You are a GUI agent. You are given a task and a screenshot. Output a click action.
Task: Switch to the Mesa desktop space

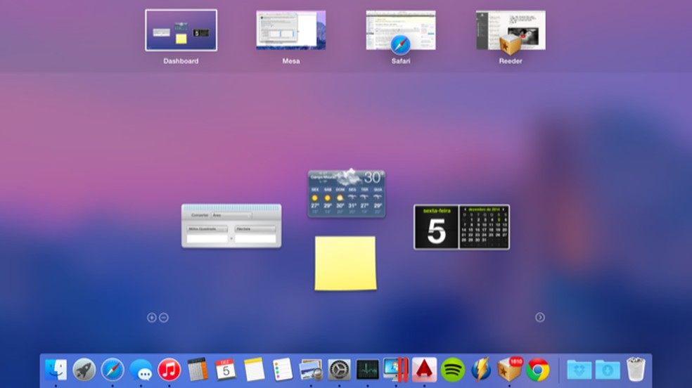click(291, 30)
